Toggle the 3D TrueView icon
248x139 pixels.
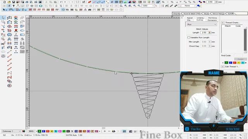tap(108, 10)
